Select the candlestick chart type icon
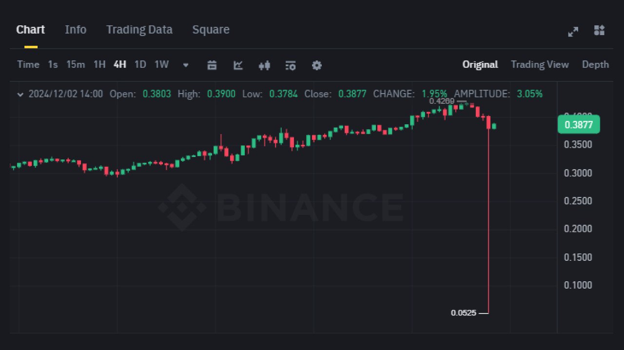This screenshot has width=624, height=350. [x=264, y=65]
